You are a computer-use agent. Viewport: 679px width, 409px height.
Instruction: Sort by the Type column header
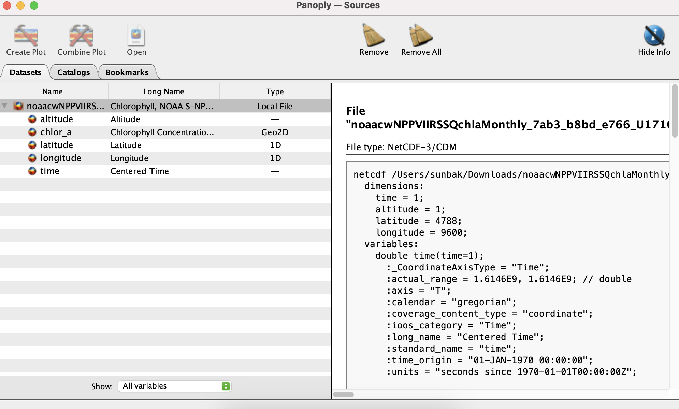click(x=275, y=91)
